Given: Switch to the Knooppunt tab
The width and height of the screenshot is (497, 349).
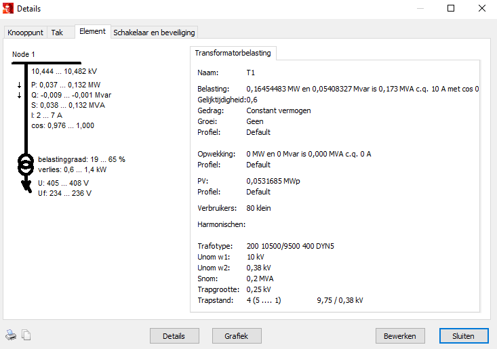Looking at the screenshot, I should coord(25,33).
